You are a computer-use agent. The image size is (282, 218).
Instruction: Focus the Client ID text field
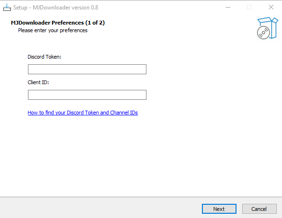[x=87, y=95]
